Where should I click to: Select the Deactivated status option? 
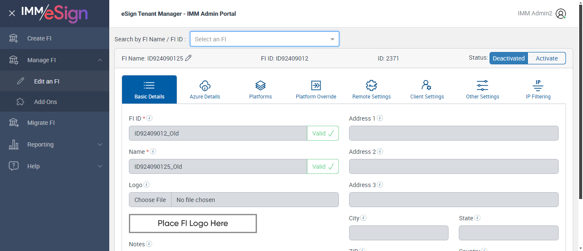509,58
